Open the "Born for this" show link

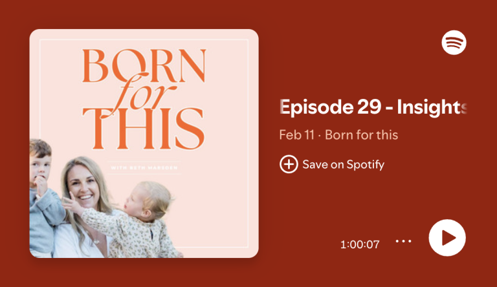[361, 135]
